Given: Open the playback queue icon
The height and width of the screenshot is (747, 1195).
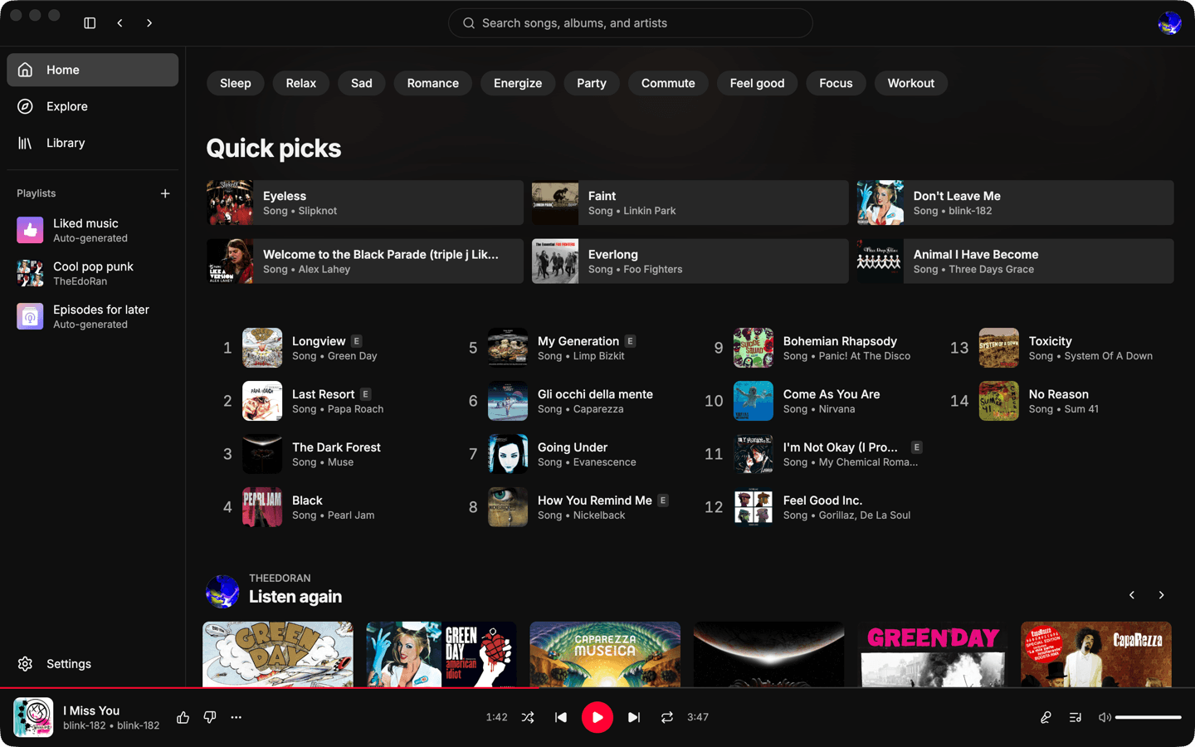Looking at the screenshot, I should pos(1075,717).
